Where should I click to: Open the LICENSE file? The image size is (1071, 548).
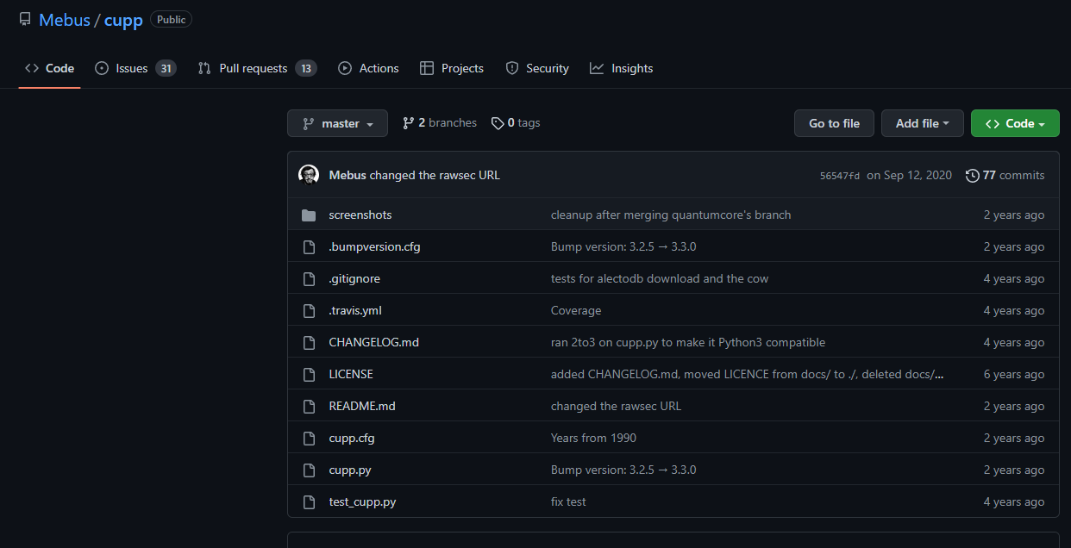[351, 374]
